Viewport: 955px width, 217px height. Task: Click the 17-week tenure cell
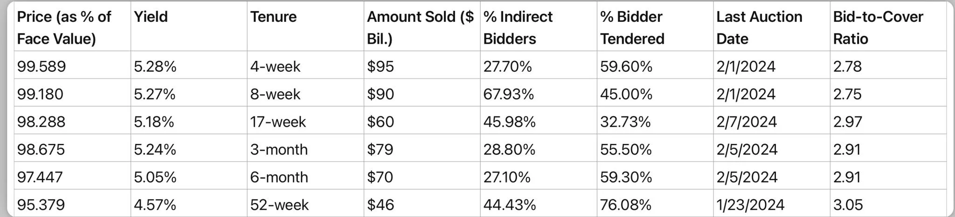point(278,122)
